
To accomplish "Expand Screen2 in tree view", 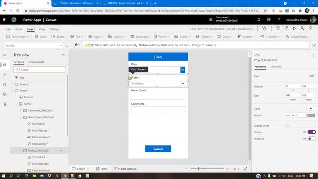I will (x=13, y=84).
